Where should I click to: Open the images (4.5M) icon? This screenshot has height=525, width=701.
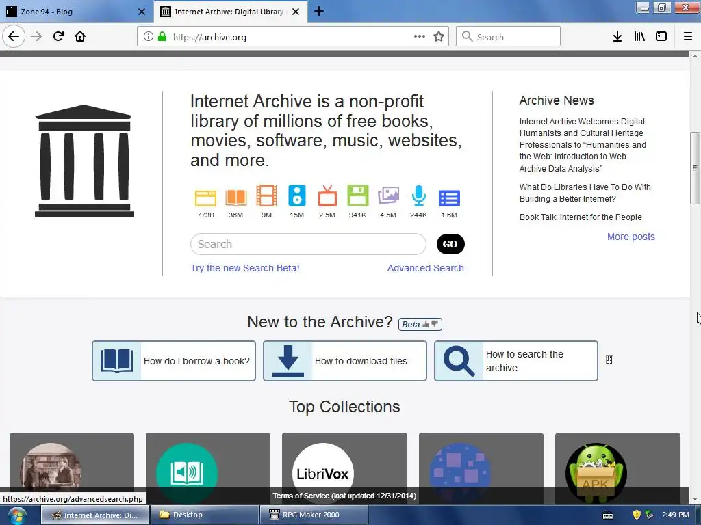(388, 196)
